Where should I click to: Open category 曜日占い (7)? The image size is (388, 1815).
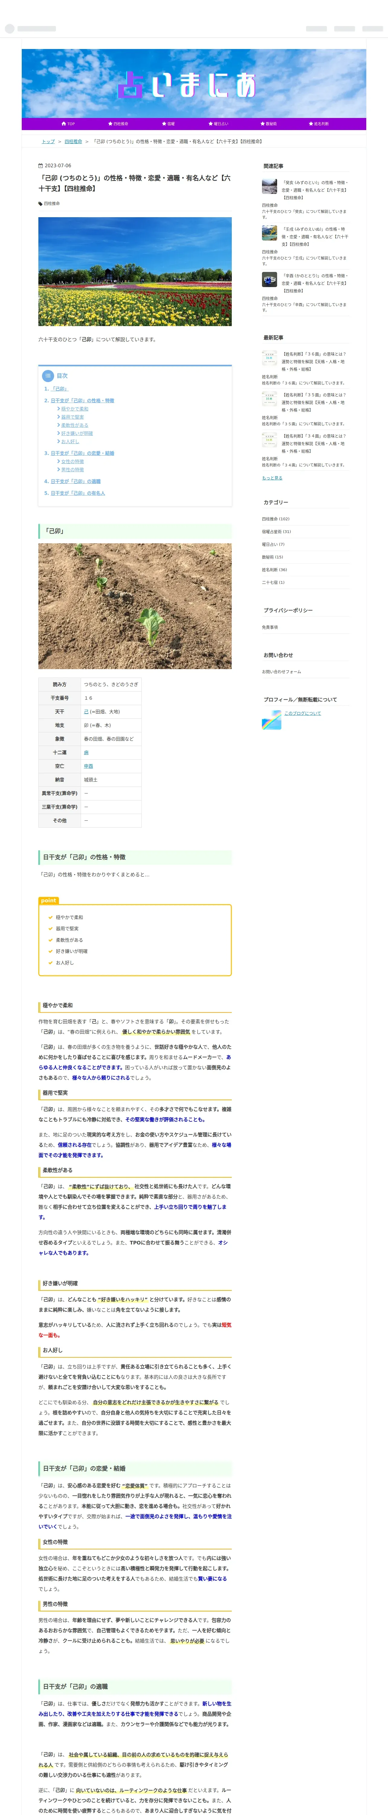(273, 544)
